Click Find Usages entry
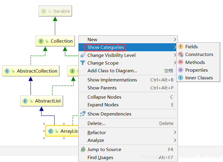223x162 pixels. pyautogui.click(x=100, y=158)
